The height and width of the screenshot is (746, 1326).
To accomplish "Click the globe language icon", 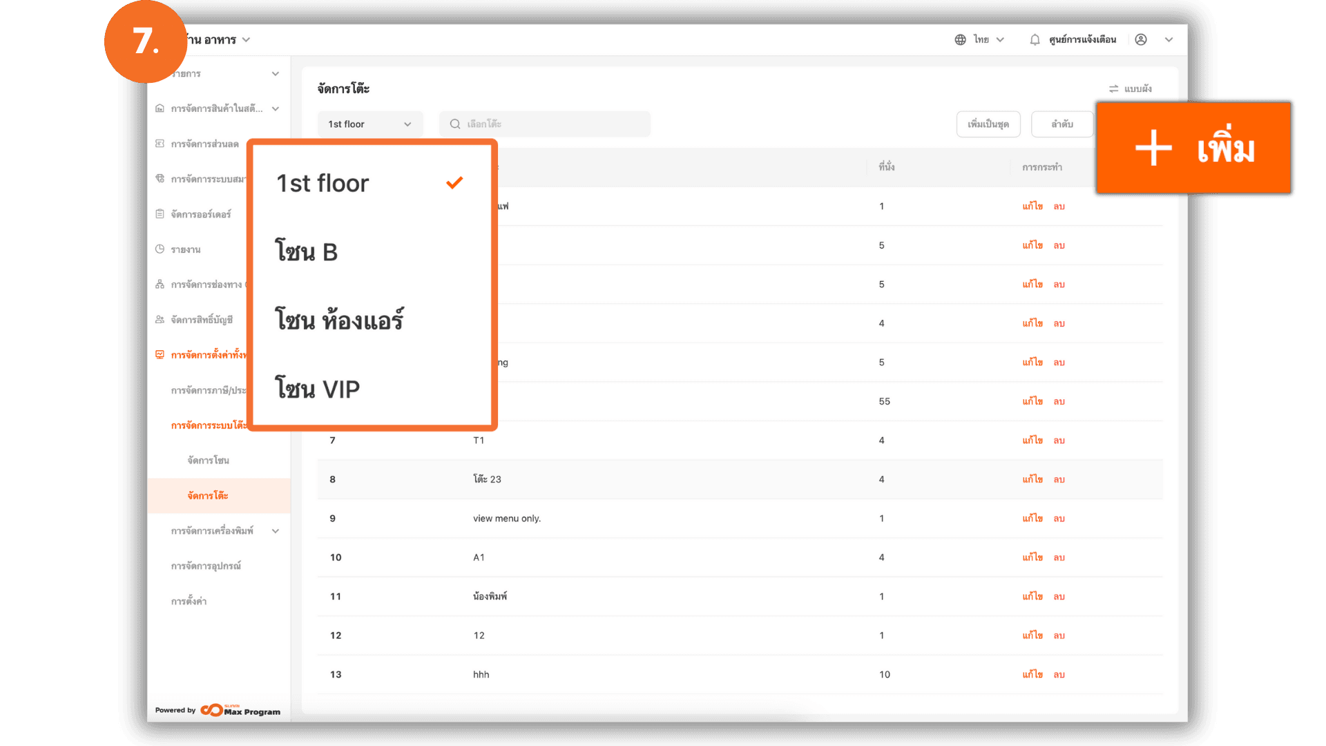I will (x=960, y=40).
